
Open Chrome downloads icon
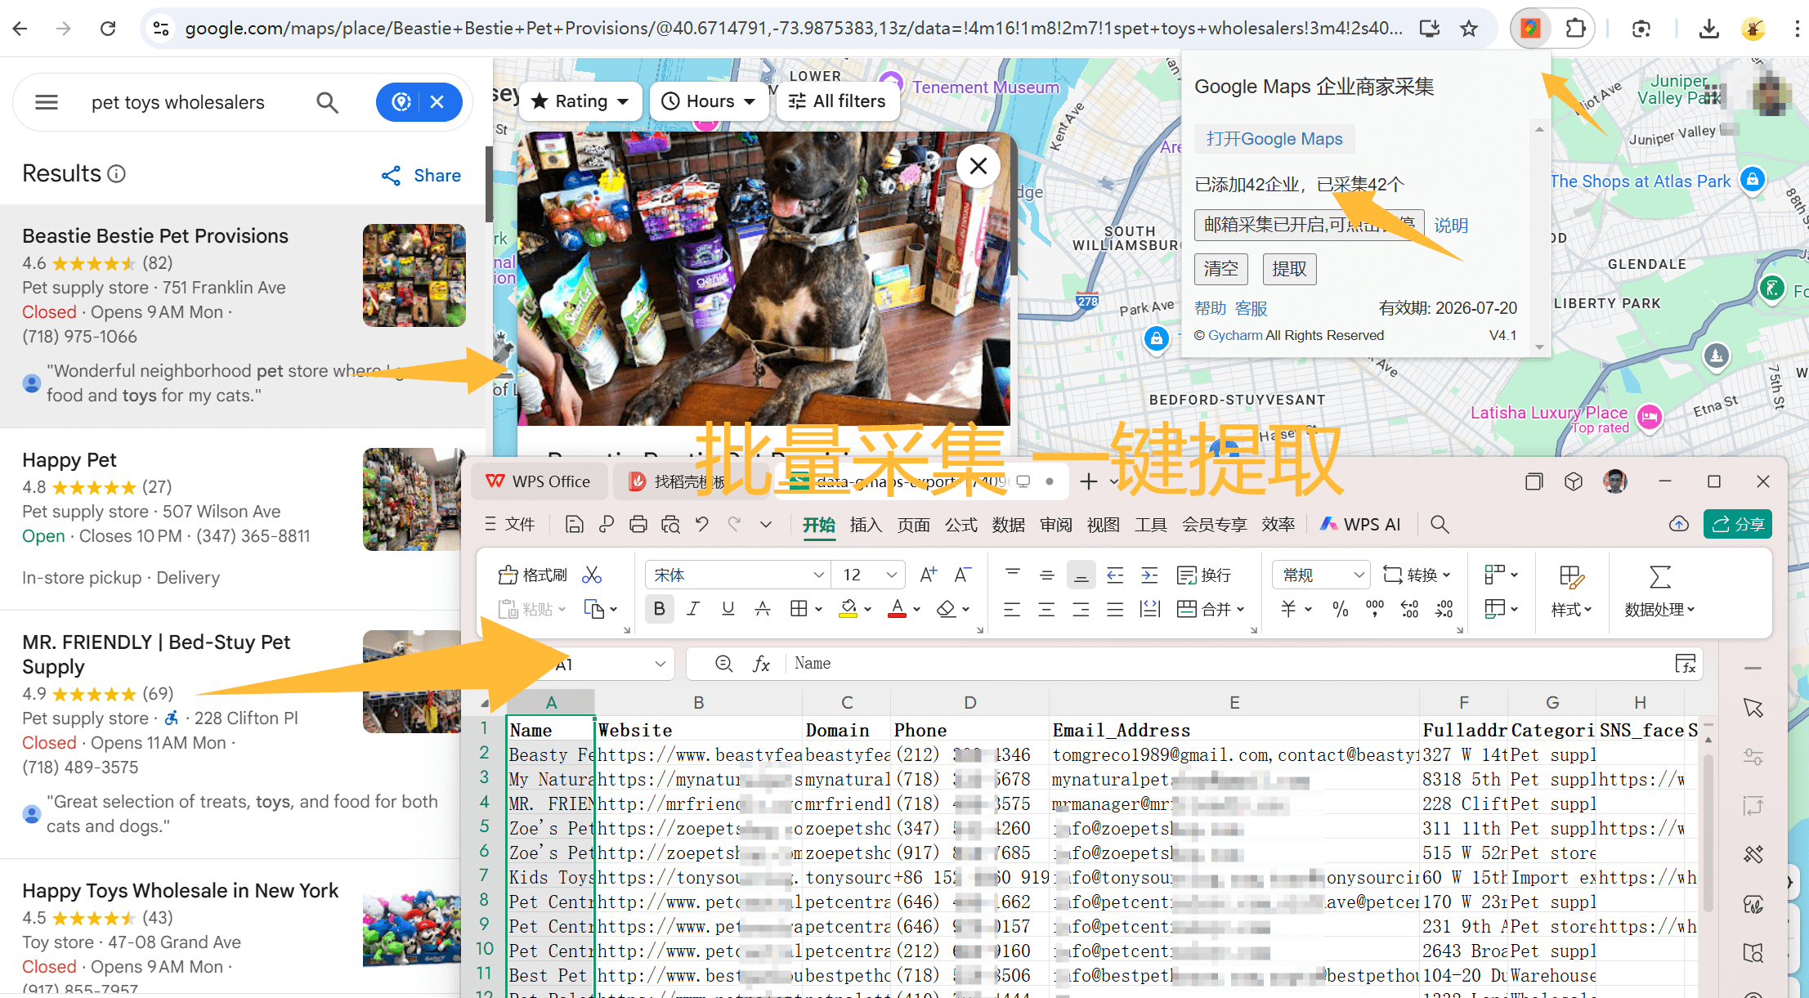1708,29
